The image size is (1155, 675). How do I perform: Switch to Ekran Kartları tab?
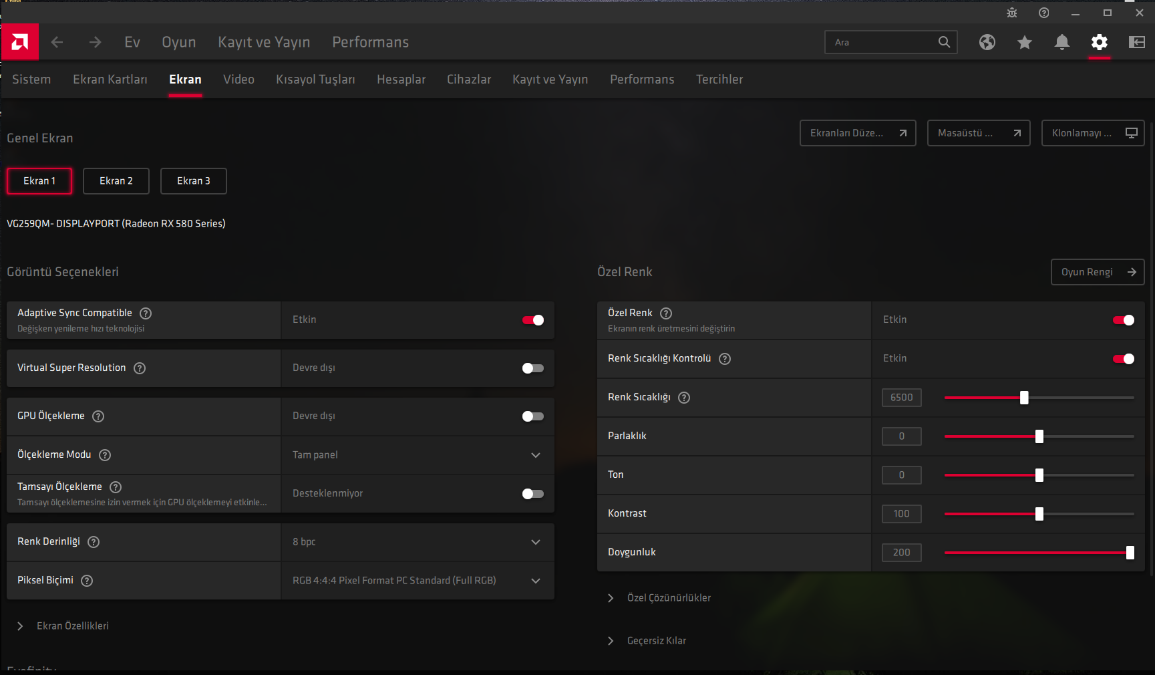pyautogui.click(x=110, y=80)
